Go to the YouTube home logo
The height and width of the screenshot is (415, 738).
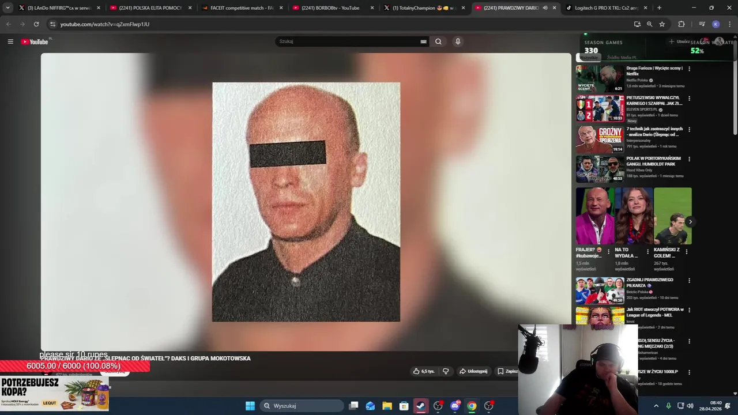coord(35,41)
